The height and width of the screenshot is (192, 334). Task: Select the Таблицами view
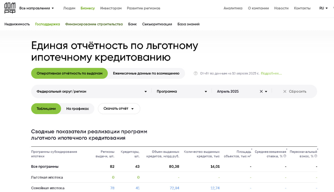click(x=46, y=109)
